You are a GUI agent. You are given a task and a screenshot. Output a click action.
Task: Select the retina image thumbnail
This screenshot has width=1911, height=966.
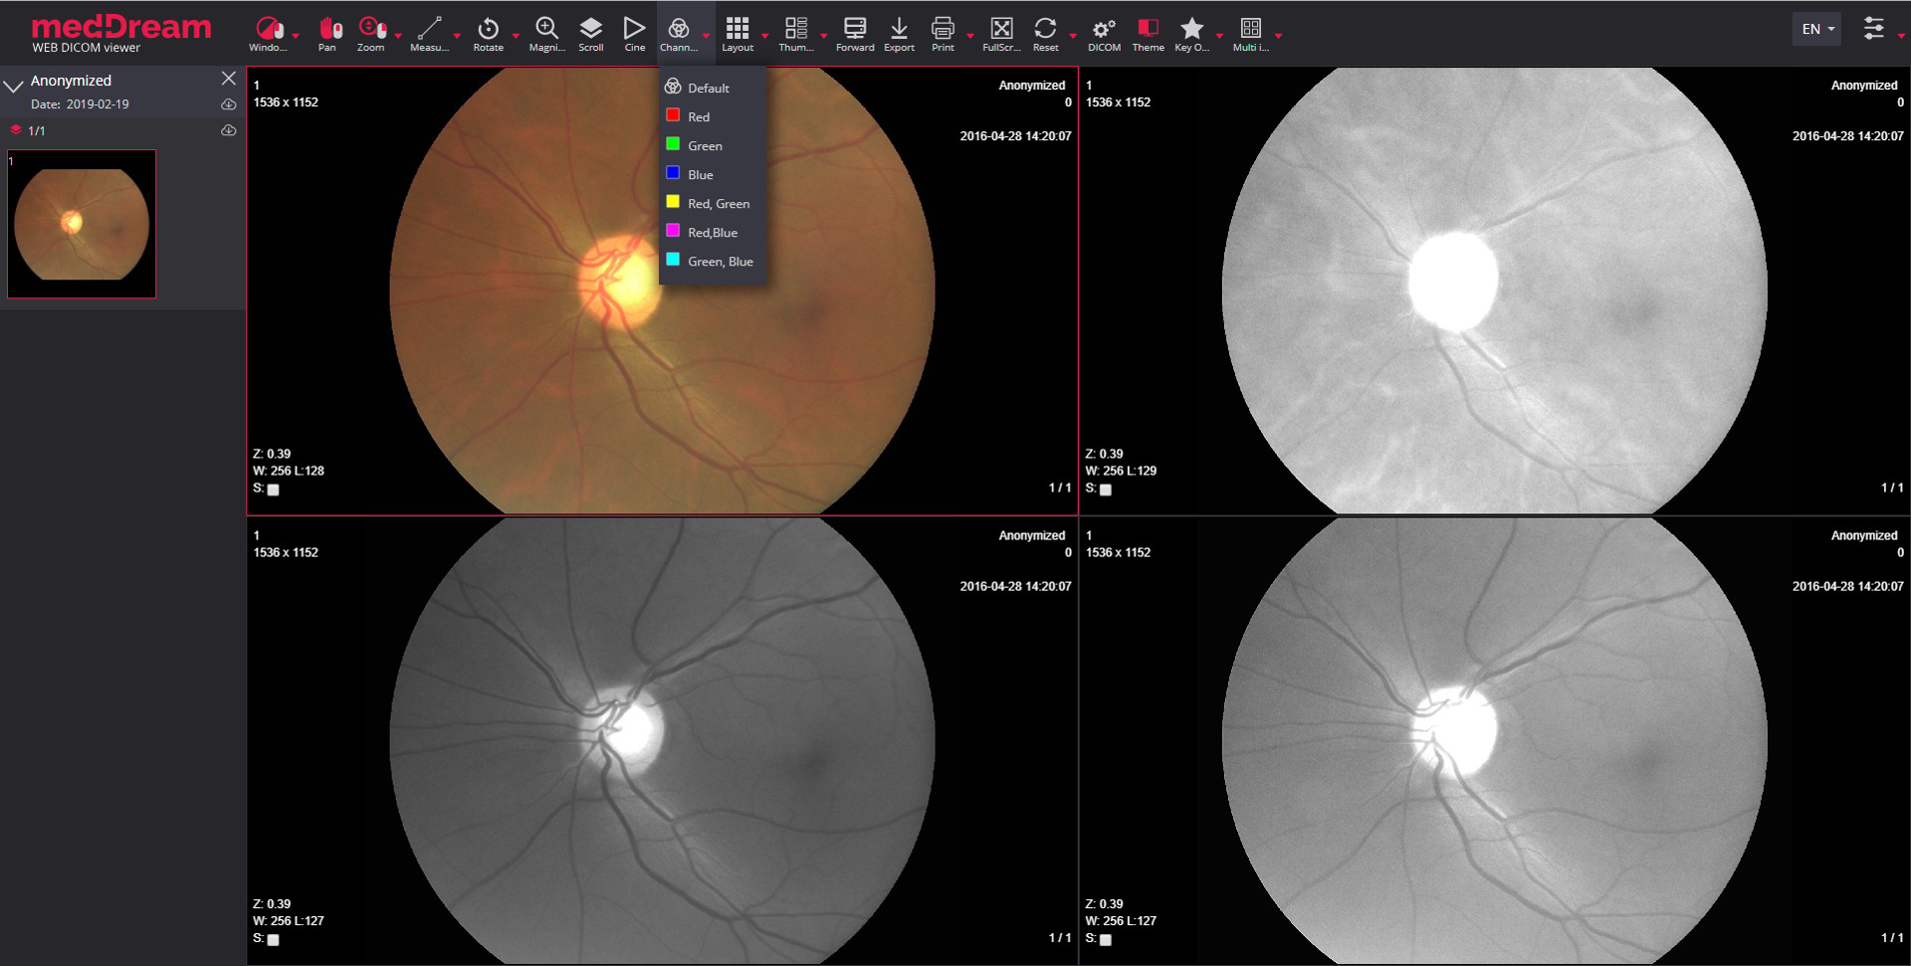point(82,224)
